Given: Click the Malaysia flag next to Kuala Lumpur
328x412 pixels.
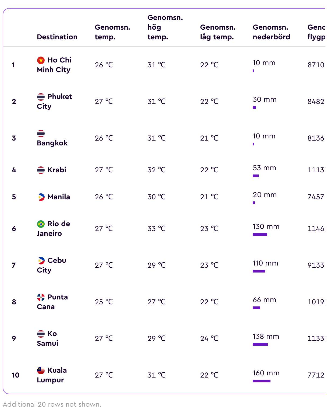Looking at the screenshot, I should click(x=41, y=370).
